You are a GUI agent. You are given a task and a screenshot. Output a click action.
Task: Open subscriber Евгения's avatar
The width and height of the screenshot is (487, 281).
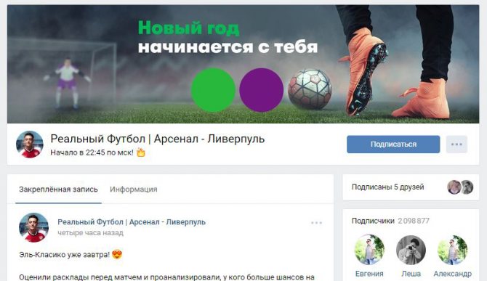click(369, 250)
